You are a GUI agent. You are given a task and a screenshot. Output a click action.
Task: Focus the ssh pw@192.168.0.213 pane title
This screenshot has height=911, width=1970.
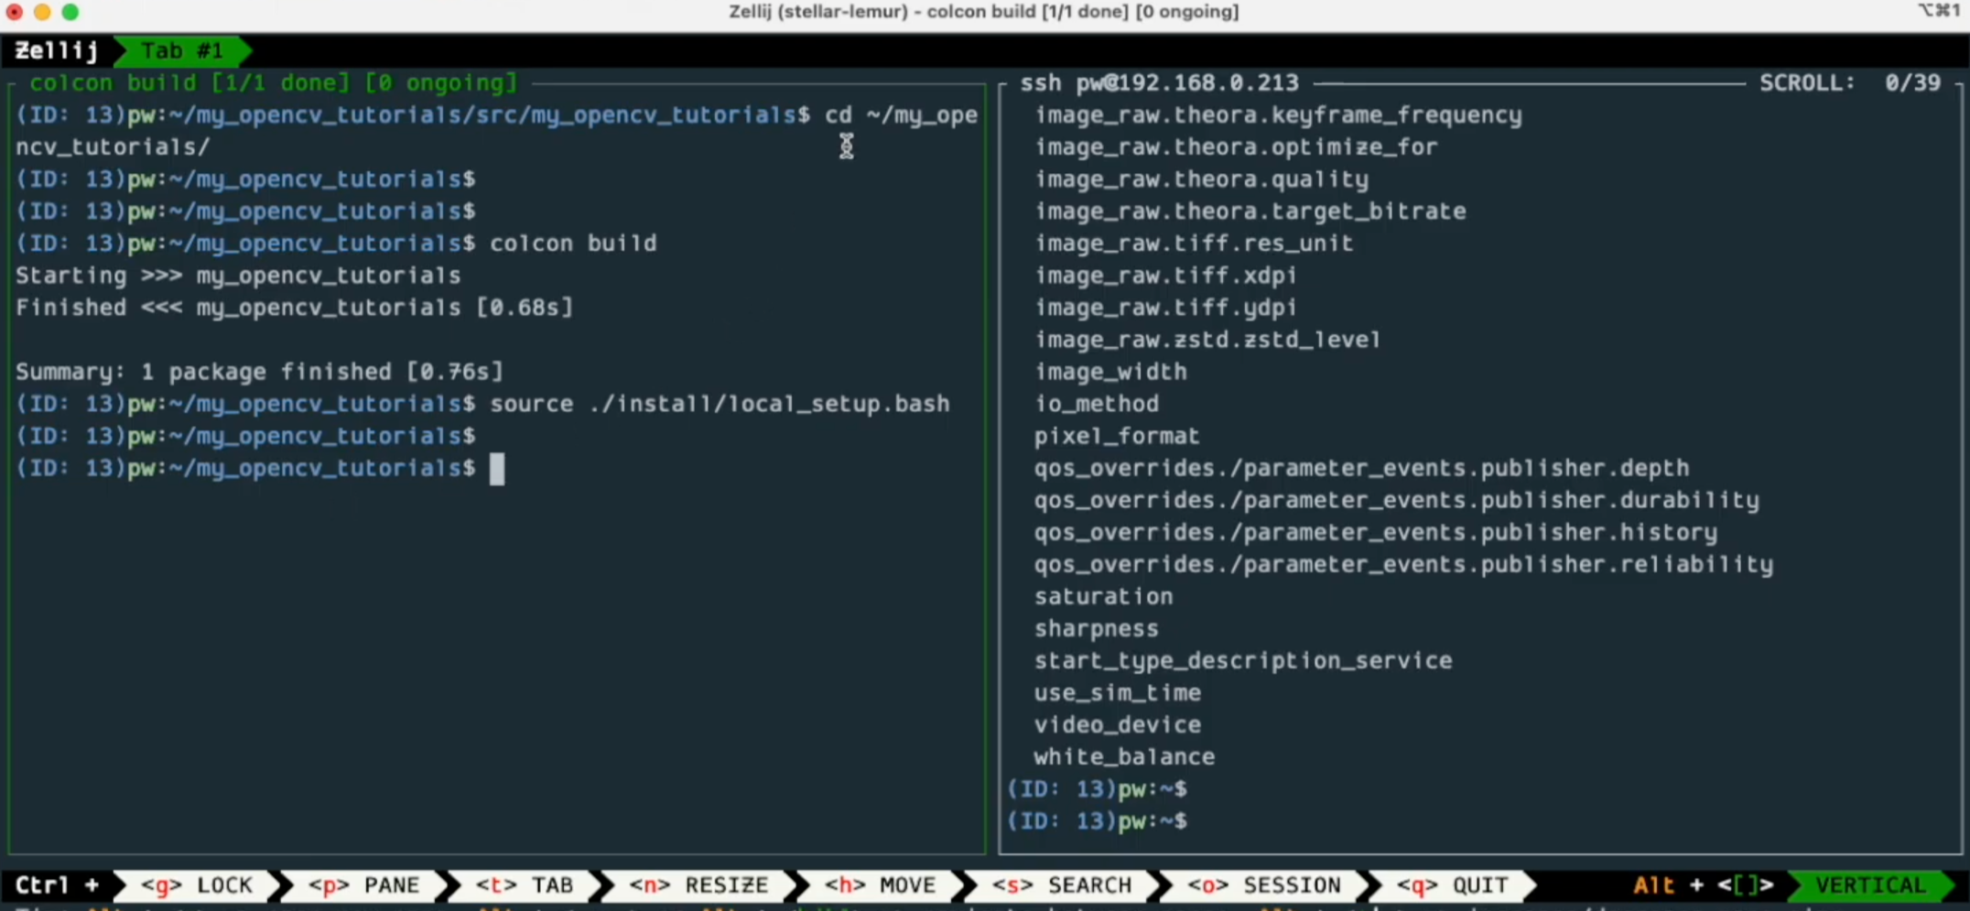[1159, 82]
